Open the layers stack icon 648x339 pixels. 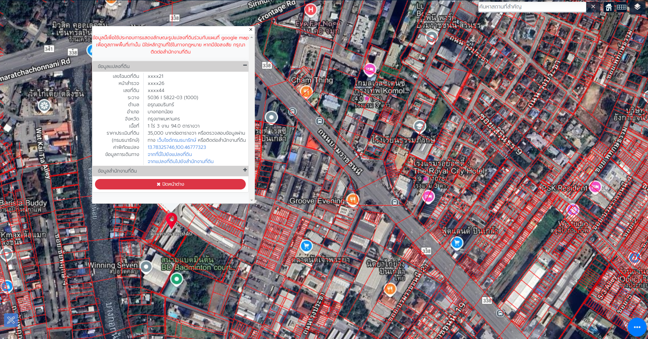[x=637, y=7]
